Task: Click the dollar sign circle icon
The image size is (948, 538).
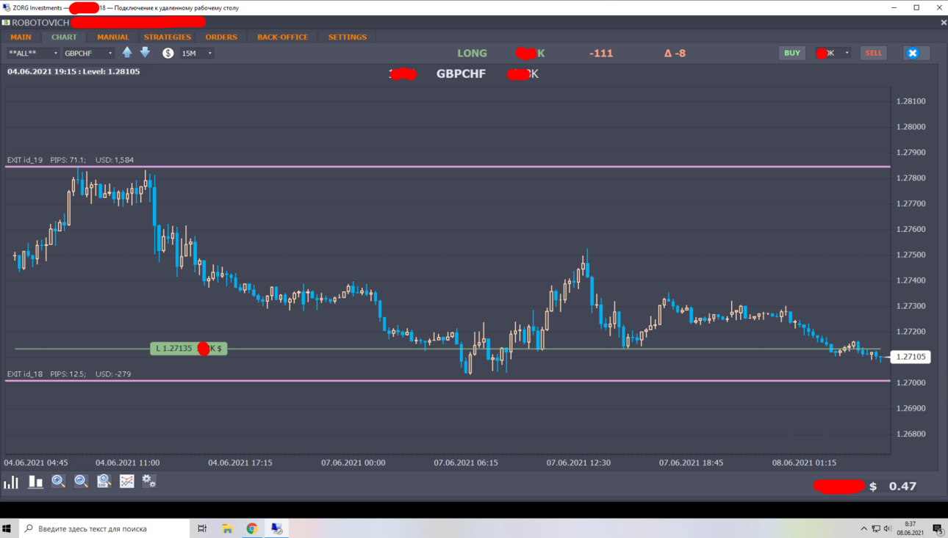Action: [x=168, y=53]
